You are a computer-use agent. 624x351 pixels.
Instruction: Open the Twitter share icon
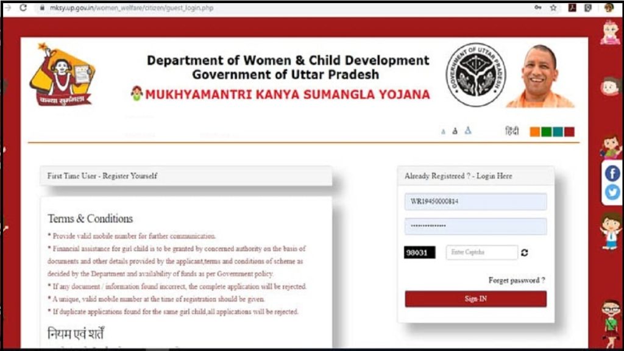pyautogui.click(x=612, y=192)
